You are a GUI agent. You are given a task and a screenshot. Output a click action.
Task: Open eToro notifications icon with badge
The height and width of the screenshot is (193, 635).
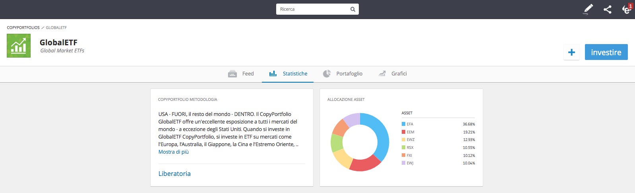(627, 9)
